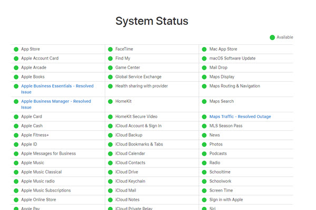Click the status dot for Screen Time
The height and width of the screenshot is (210, 316).
pos(204,190)
